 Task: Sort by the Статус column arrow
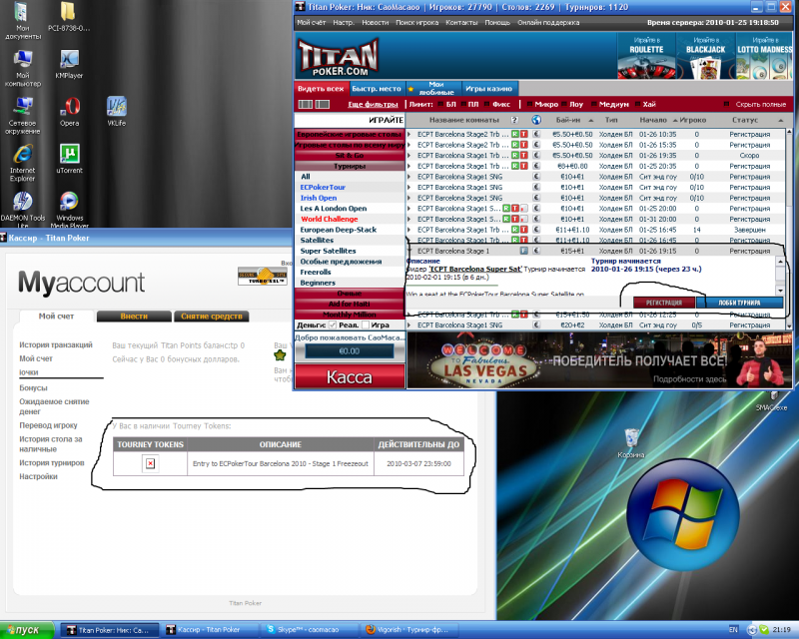point(781,120)
